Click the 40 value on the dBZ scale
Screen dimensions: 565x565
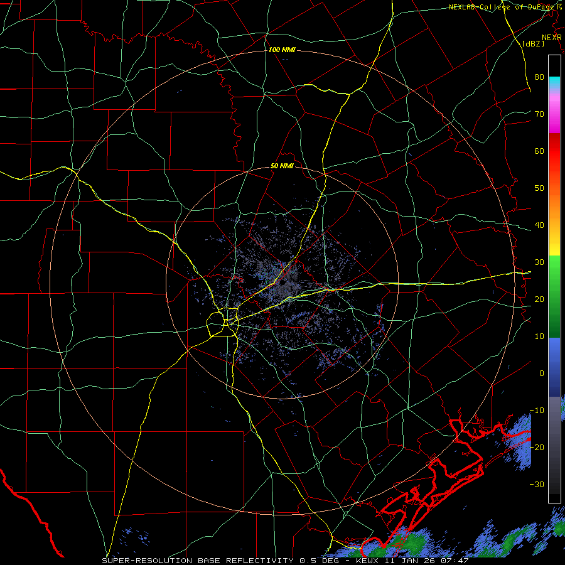click(x=539, y=225)
